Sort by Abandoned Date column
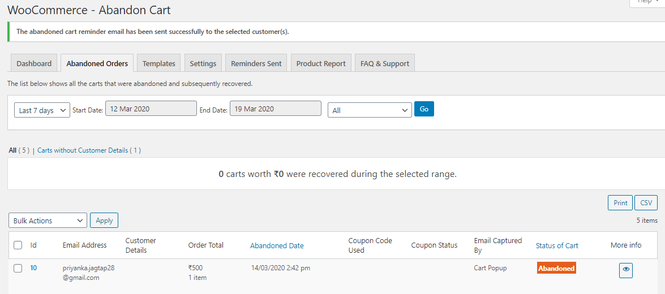This screenshot has width=665, height=294. pyautogui.click(x=277, y=245)
